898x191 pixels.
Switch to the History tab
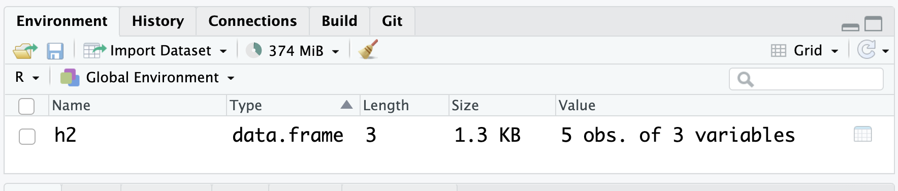point(158,21)
